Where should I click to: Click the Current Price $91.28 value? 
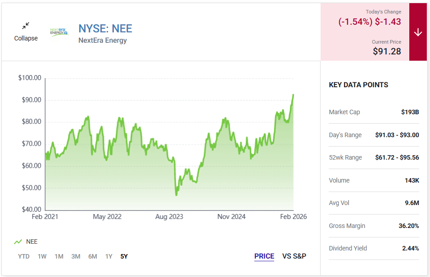pyautogui.click(x=387, y=51)
